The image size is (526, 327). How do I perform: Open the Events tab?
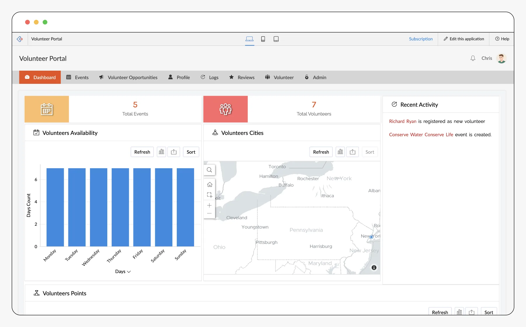(x=77, y=77)
